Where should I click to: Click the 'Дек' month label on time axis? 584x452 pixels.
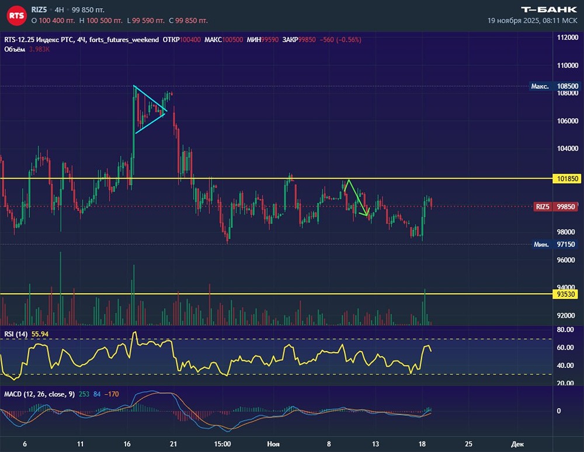[517, 444]
